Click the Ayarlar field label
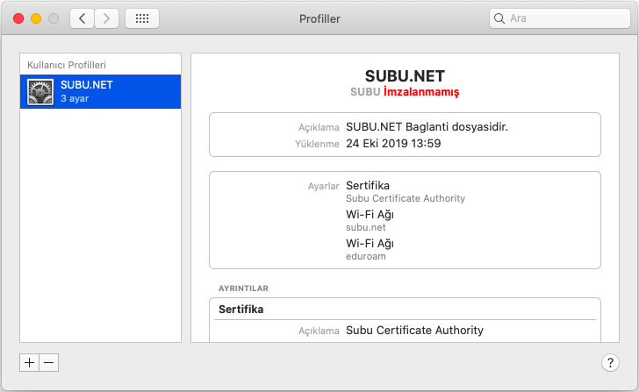The image size is (639, 392). tap(323, 186)
